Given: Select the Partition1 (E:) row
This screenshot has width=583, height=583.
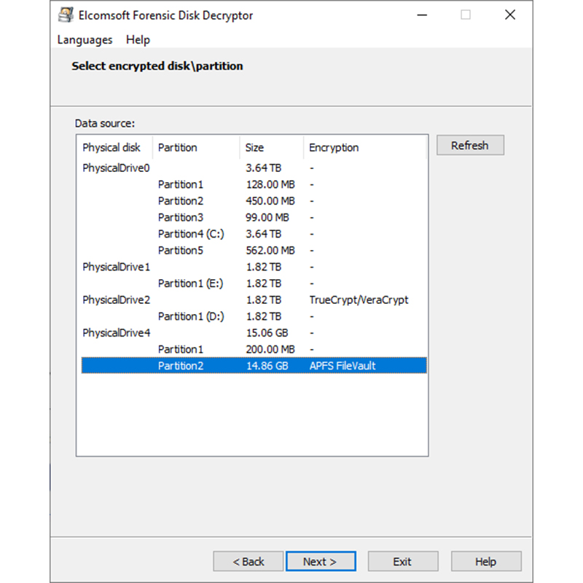Looking at the screenshot, I should coord(254,283).
